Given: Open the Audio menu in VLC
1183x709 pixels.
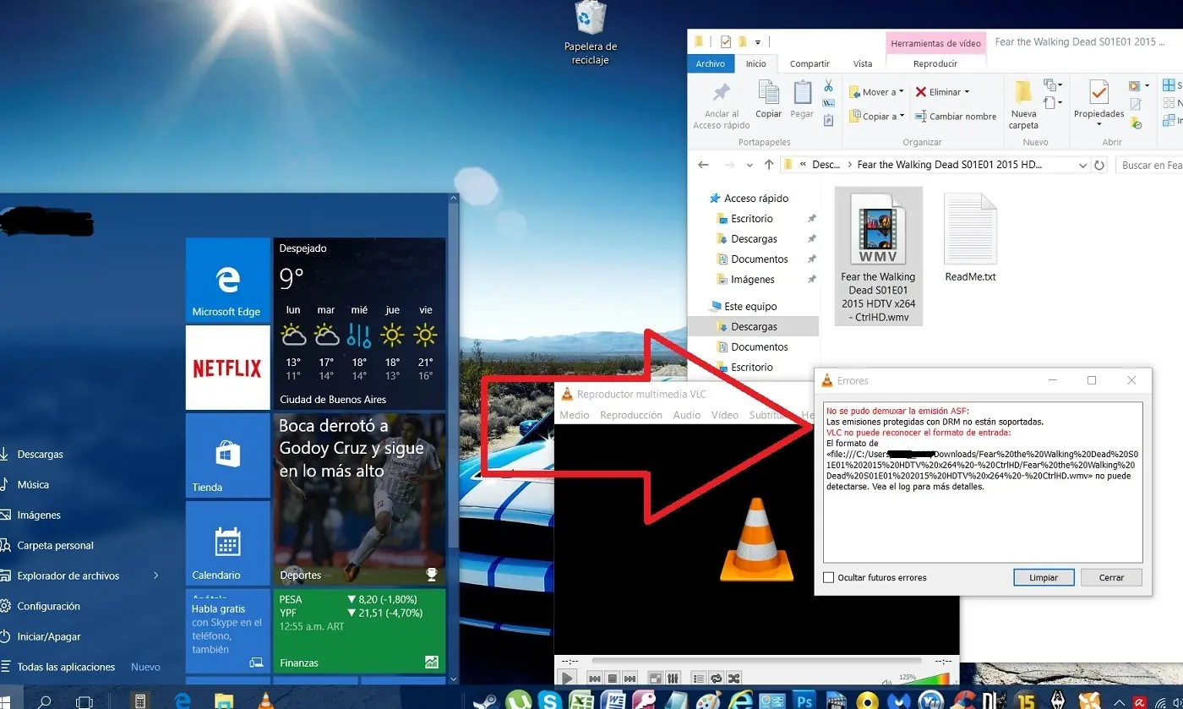Looking at the screenshot, I should click(x=687, y=415).
